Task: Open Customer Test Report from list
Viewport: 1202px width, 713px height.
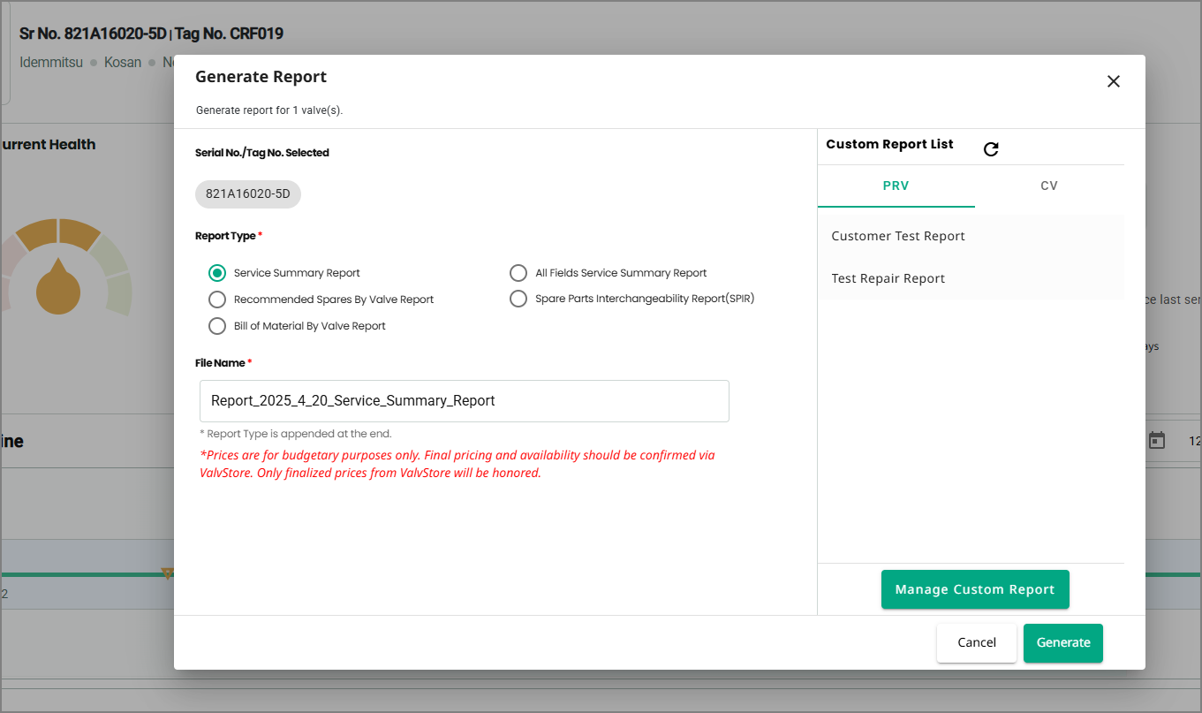Action: point(898,236)
